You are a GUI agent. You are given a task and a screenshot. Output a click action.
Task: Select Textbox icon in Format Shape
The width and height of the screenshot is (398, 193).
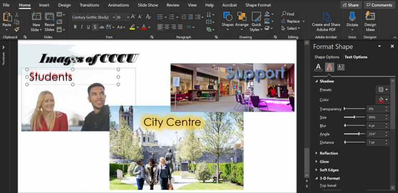pyautogui.click(x=340, y=67)
